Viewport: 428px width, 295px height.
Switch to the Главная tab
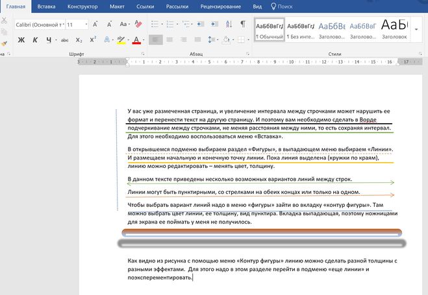[16, 6]
